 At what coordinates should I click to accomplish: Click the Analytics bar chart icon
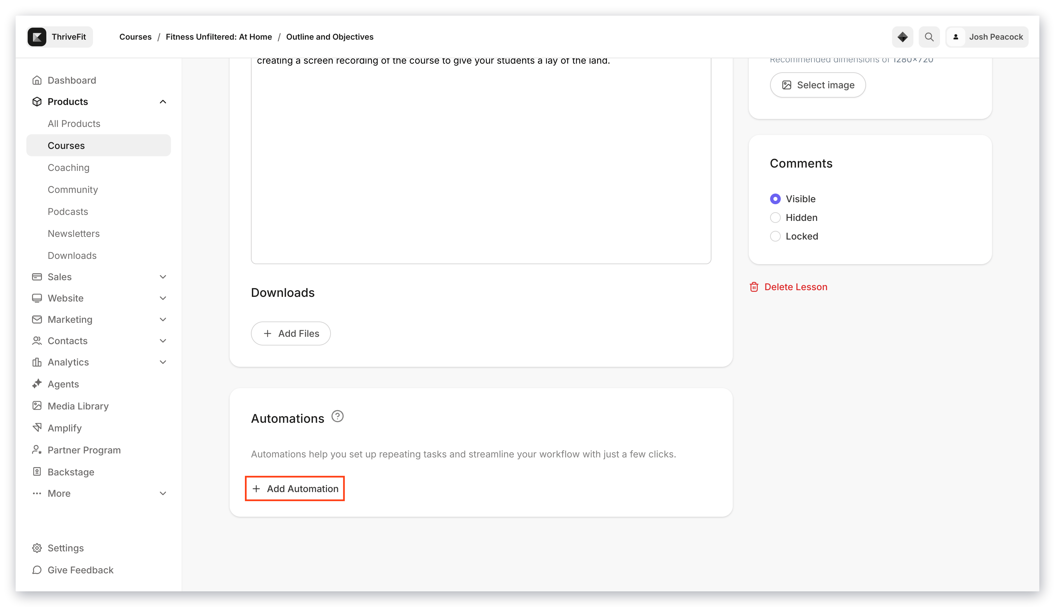click(x=37, y=362)
